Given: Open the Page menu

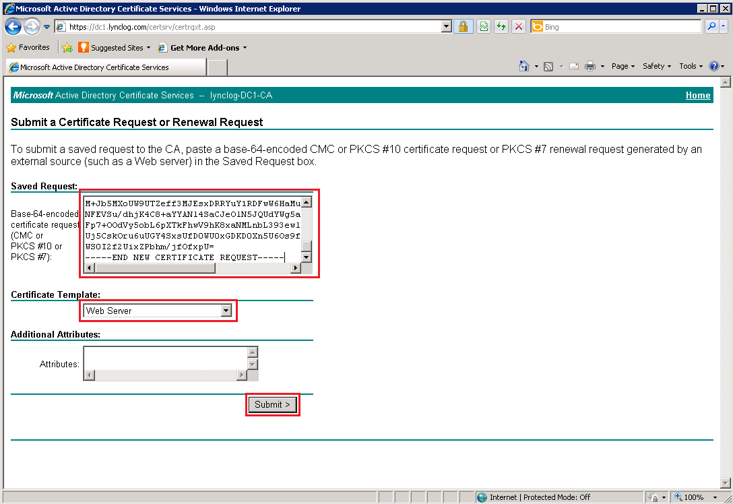Looking at the screenshot, I should 623,66.
